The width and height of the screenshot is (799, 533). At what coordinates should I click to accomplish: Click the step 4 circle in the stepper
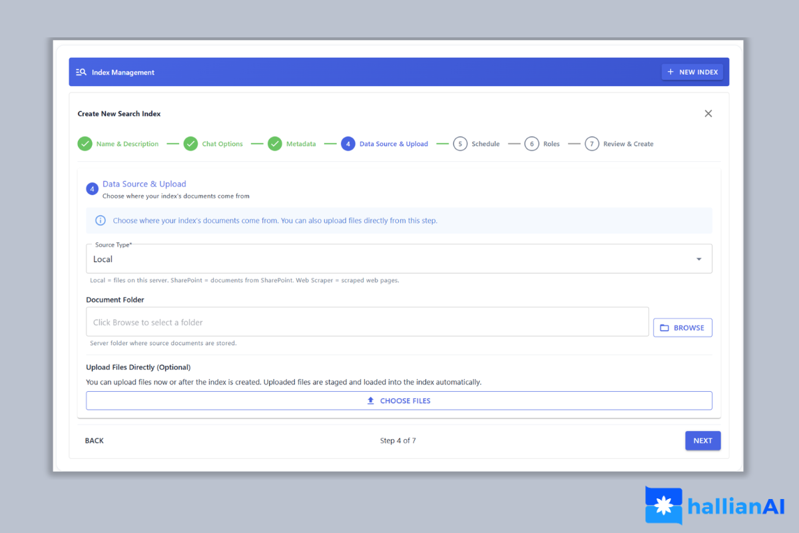[x=348, y=144]
